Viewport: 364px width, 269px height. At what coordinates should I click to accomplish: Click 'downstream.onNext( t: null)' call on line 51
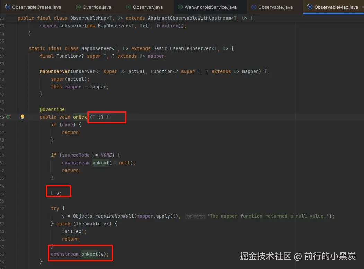tap(99, 163)
